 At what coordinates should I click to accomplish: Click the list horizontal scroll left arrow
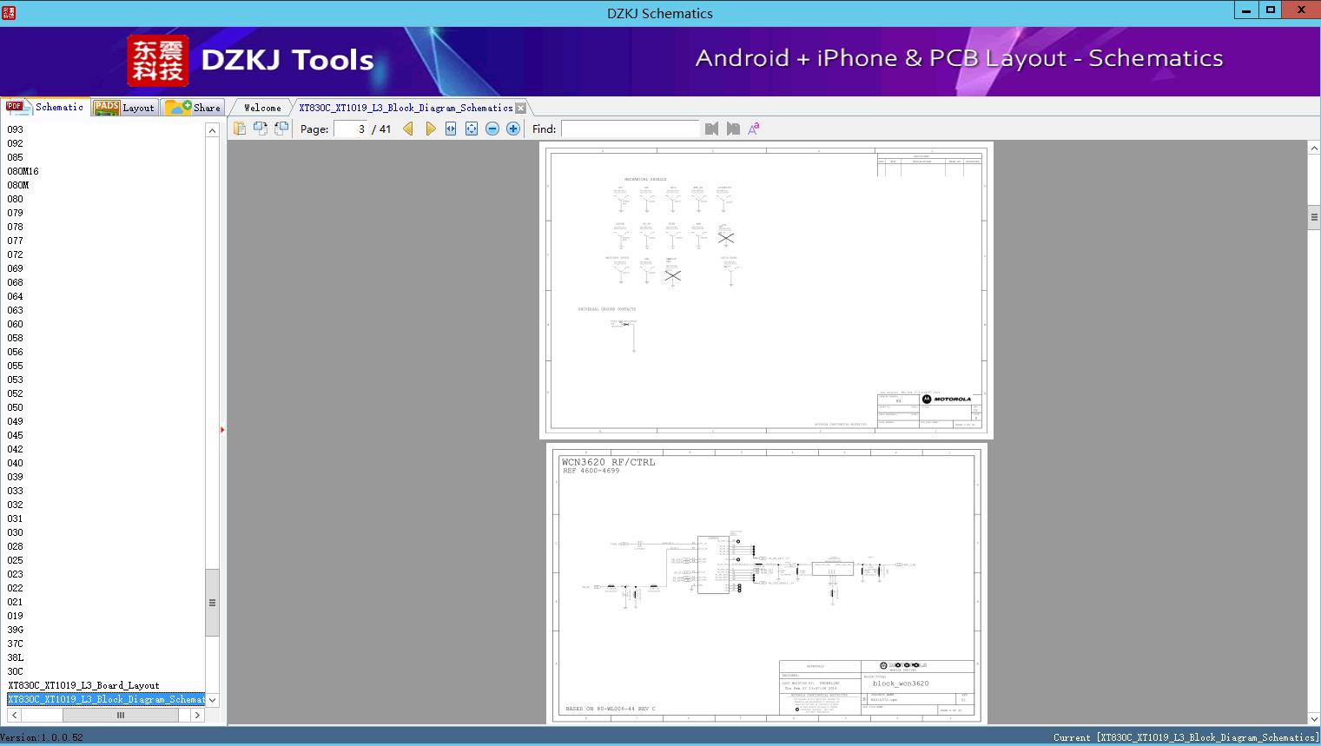tap(14, 716)
